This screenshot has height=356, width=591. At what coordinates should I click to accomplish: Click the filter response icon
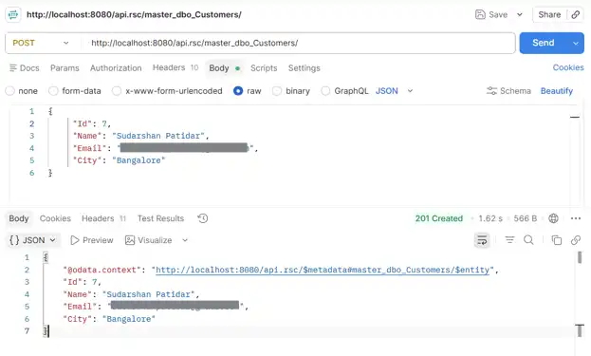(x=509, y=240)
